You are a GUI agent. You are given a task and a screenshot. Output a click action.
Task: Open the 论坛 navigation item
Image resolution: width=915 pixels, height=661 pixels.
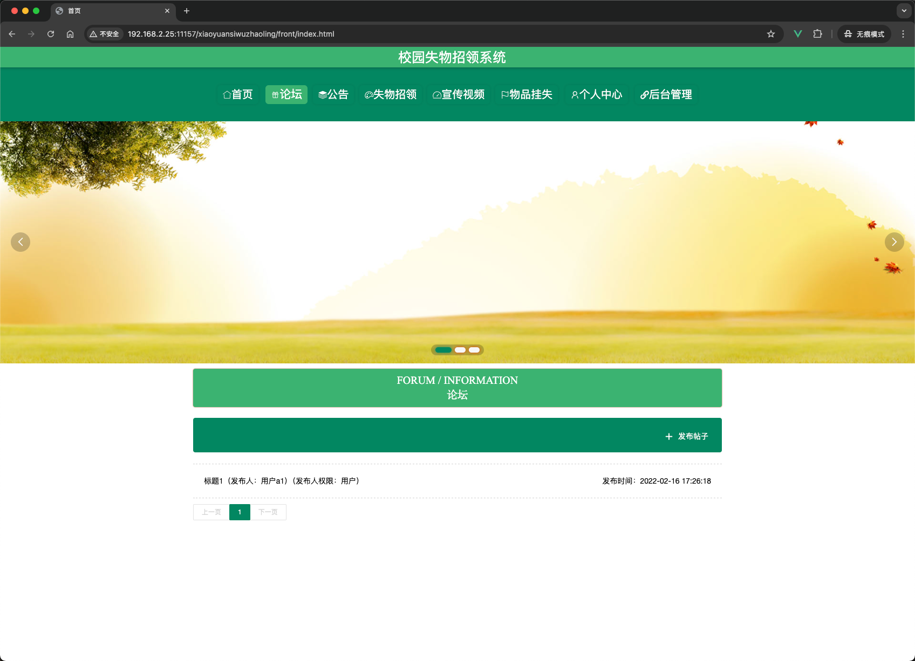tap(286, 94)
